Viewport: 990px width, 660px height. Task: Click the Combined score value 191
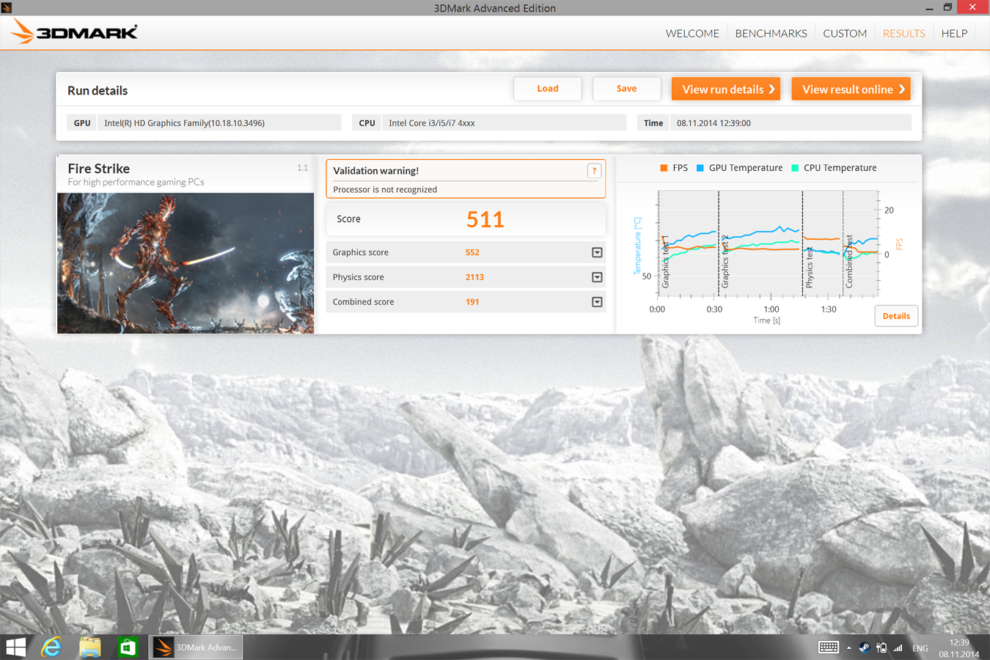(472, 302)
